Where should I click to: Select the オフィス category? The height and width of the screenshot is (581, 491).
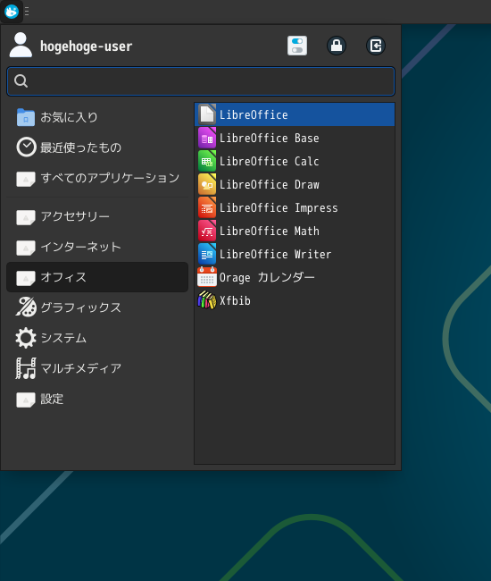pyautogui.click(x=97, y=277)
